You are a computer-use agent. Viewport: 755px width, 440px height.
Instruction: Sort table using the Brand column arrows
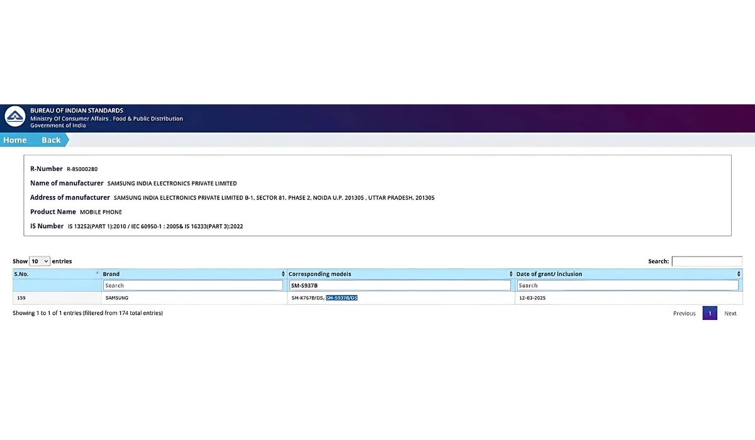(x=283, y=274)
